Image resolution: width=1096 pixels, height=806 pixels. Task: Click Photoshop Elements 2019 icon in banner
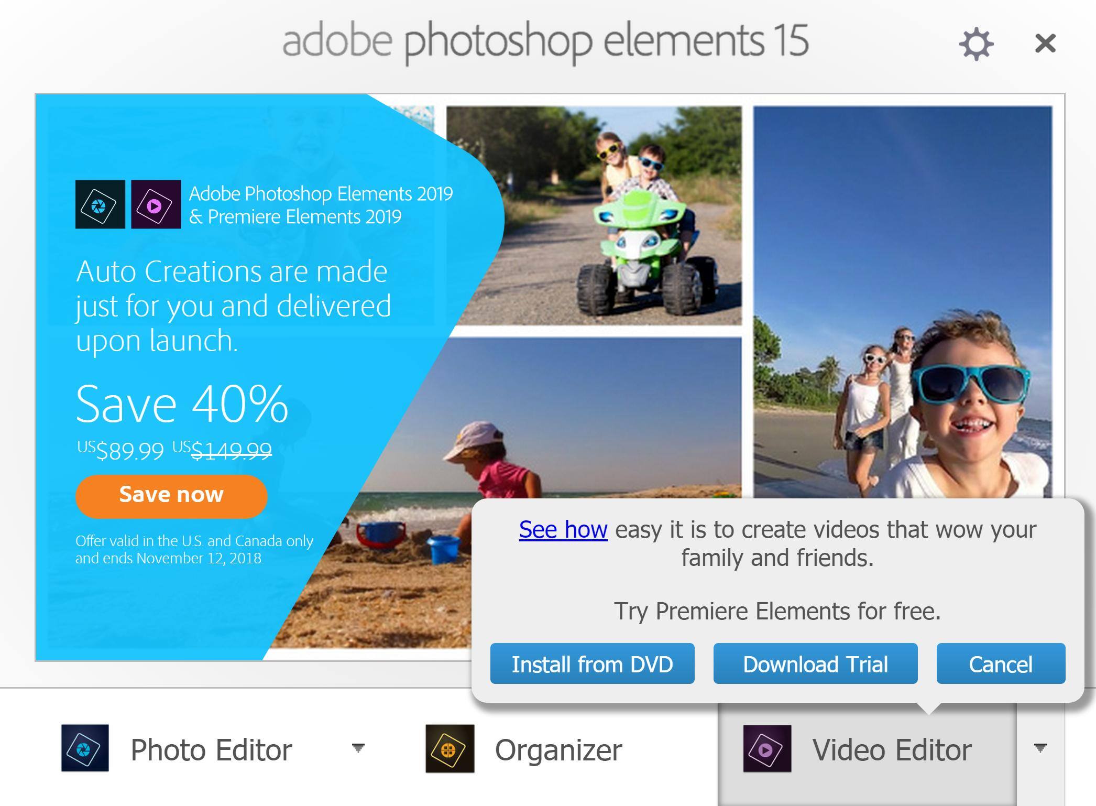click(x=100, y=204)
